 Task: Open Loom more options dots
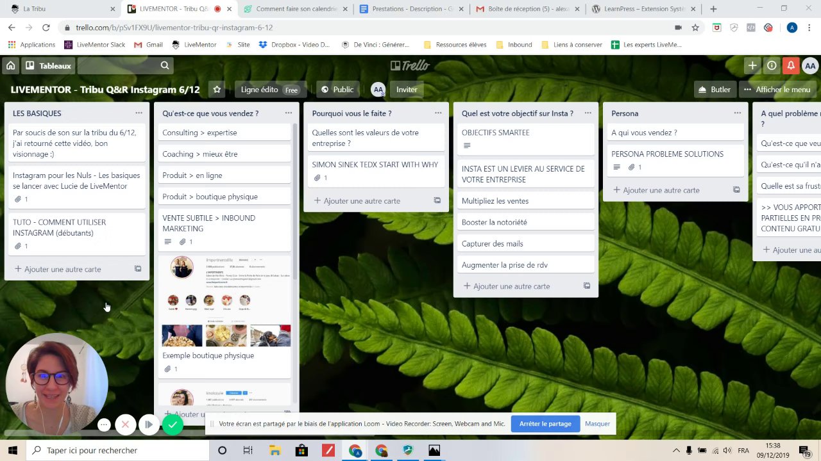point(104,425)
